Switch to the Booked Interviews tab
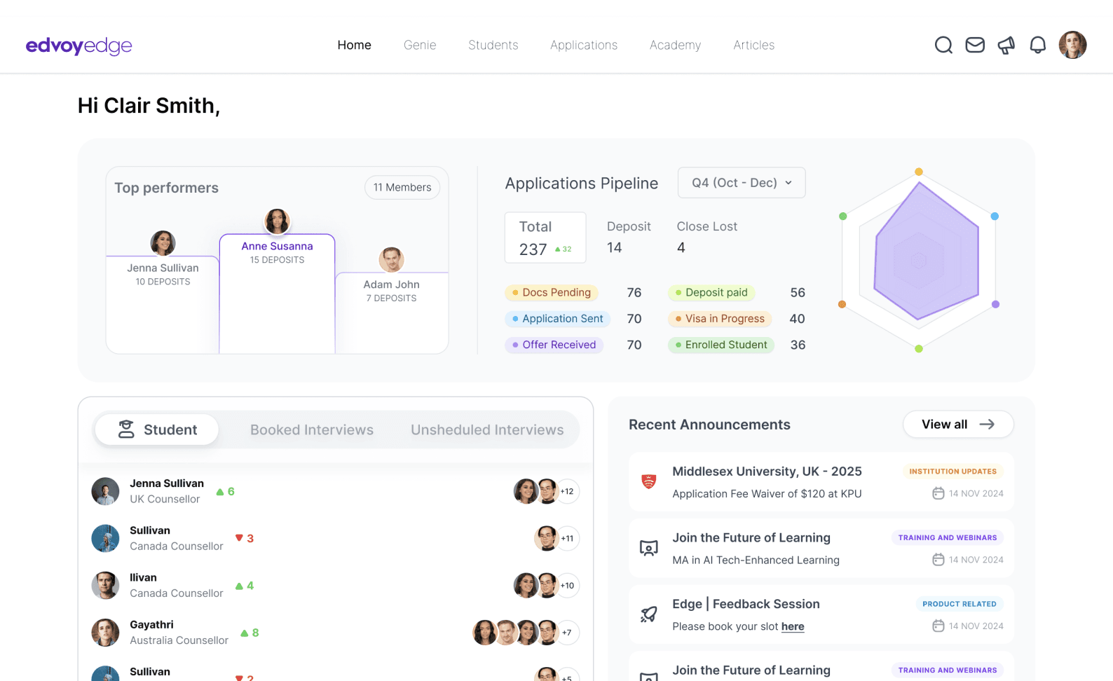Image resolution: width=1113 pixels, height=681 pixels. tap(312, 429)
